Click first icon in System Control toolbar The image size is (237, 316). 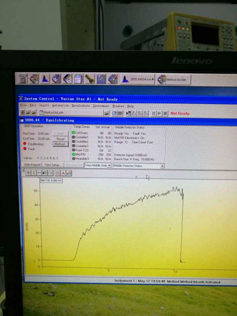[x=22, y=112]
